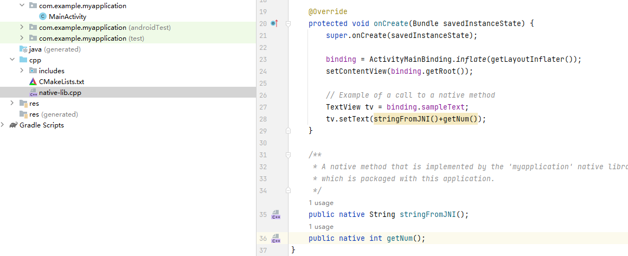The image size is (628, 256).
Task: Fold the onCreate method body
Action: (x=289, y=24)
